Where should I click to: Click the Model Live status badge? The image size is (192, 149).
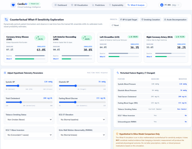point(34,4)
